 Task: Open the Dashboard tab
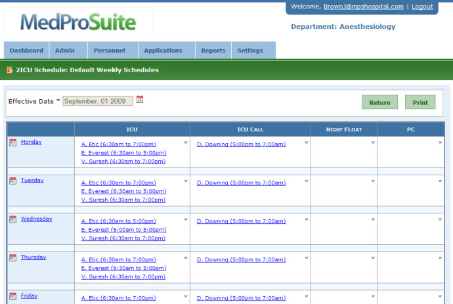coord(26,51)
